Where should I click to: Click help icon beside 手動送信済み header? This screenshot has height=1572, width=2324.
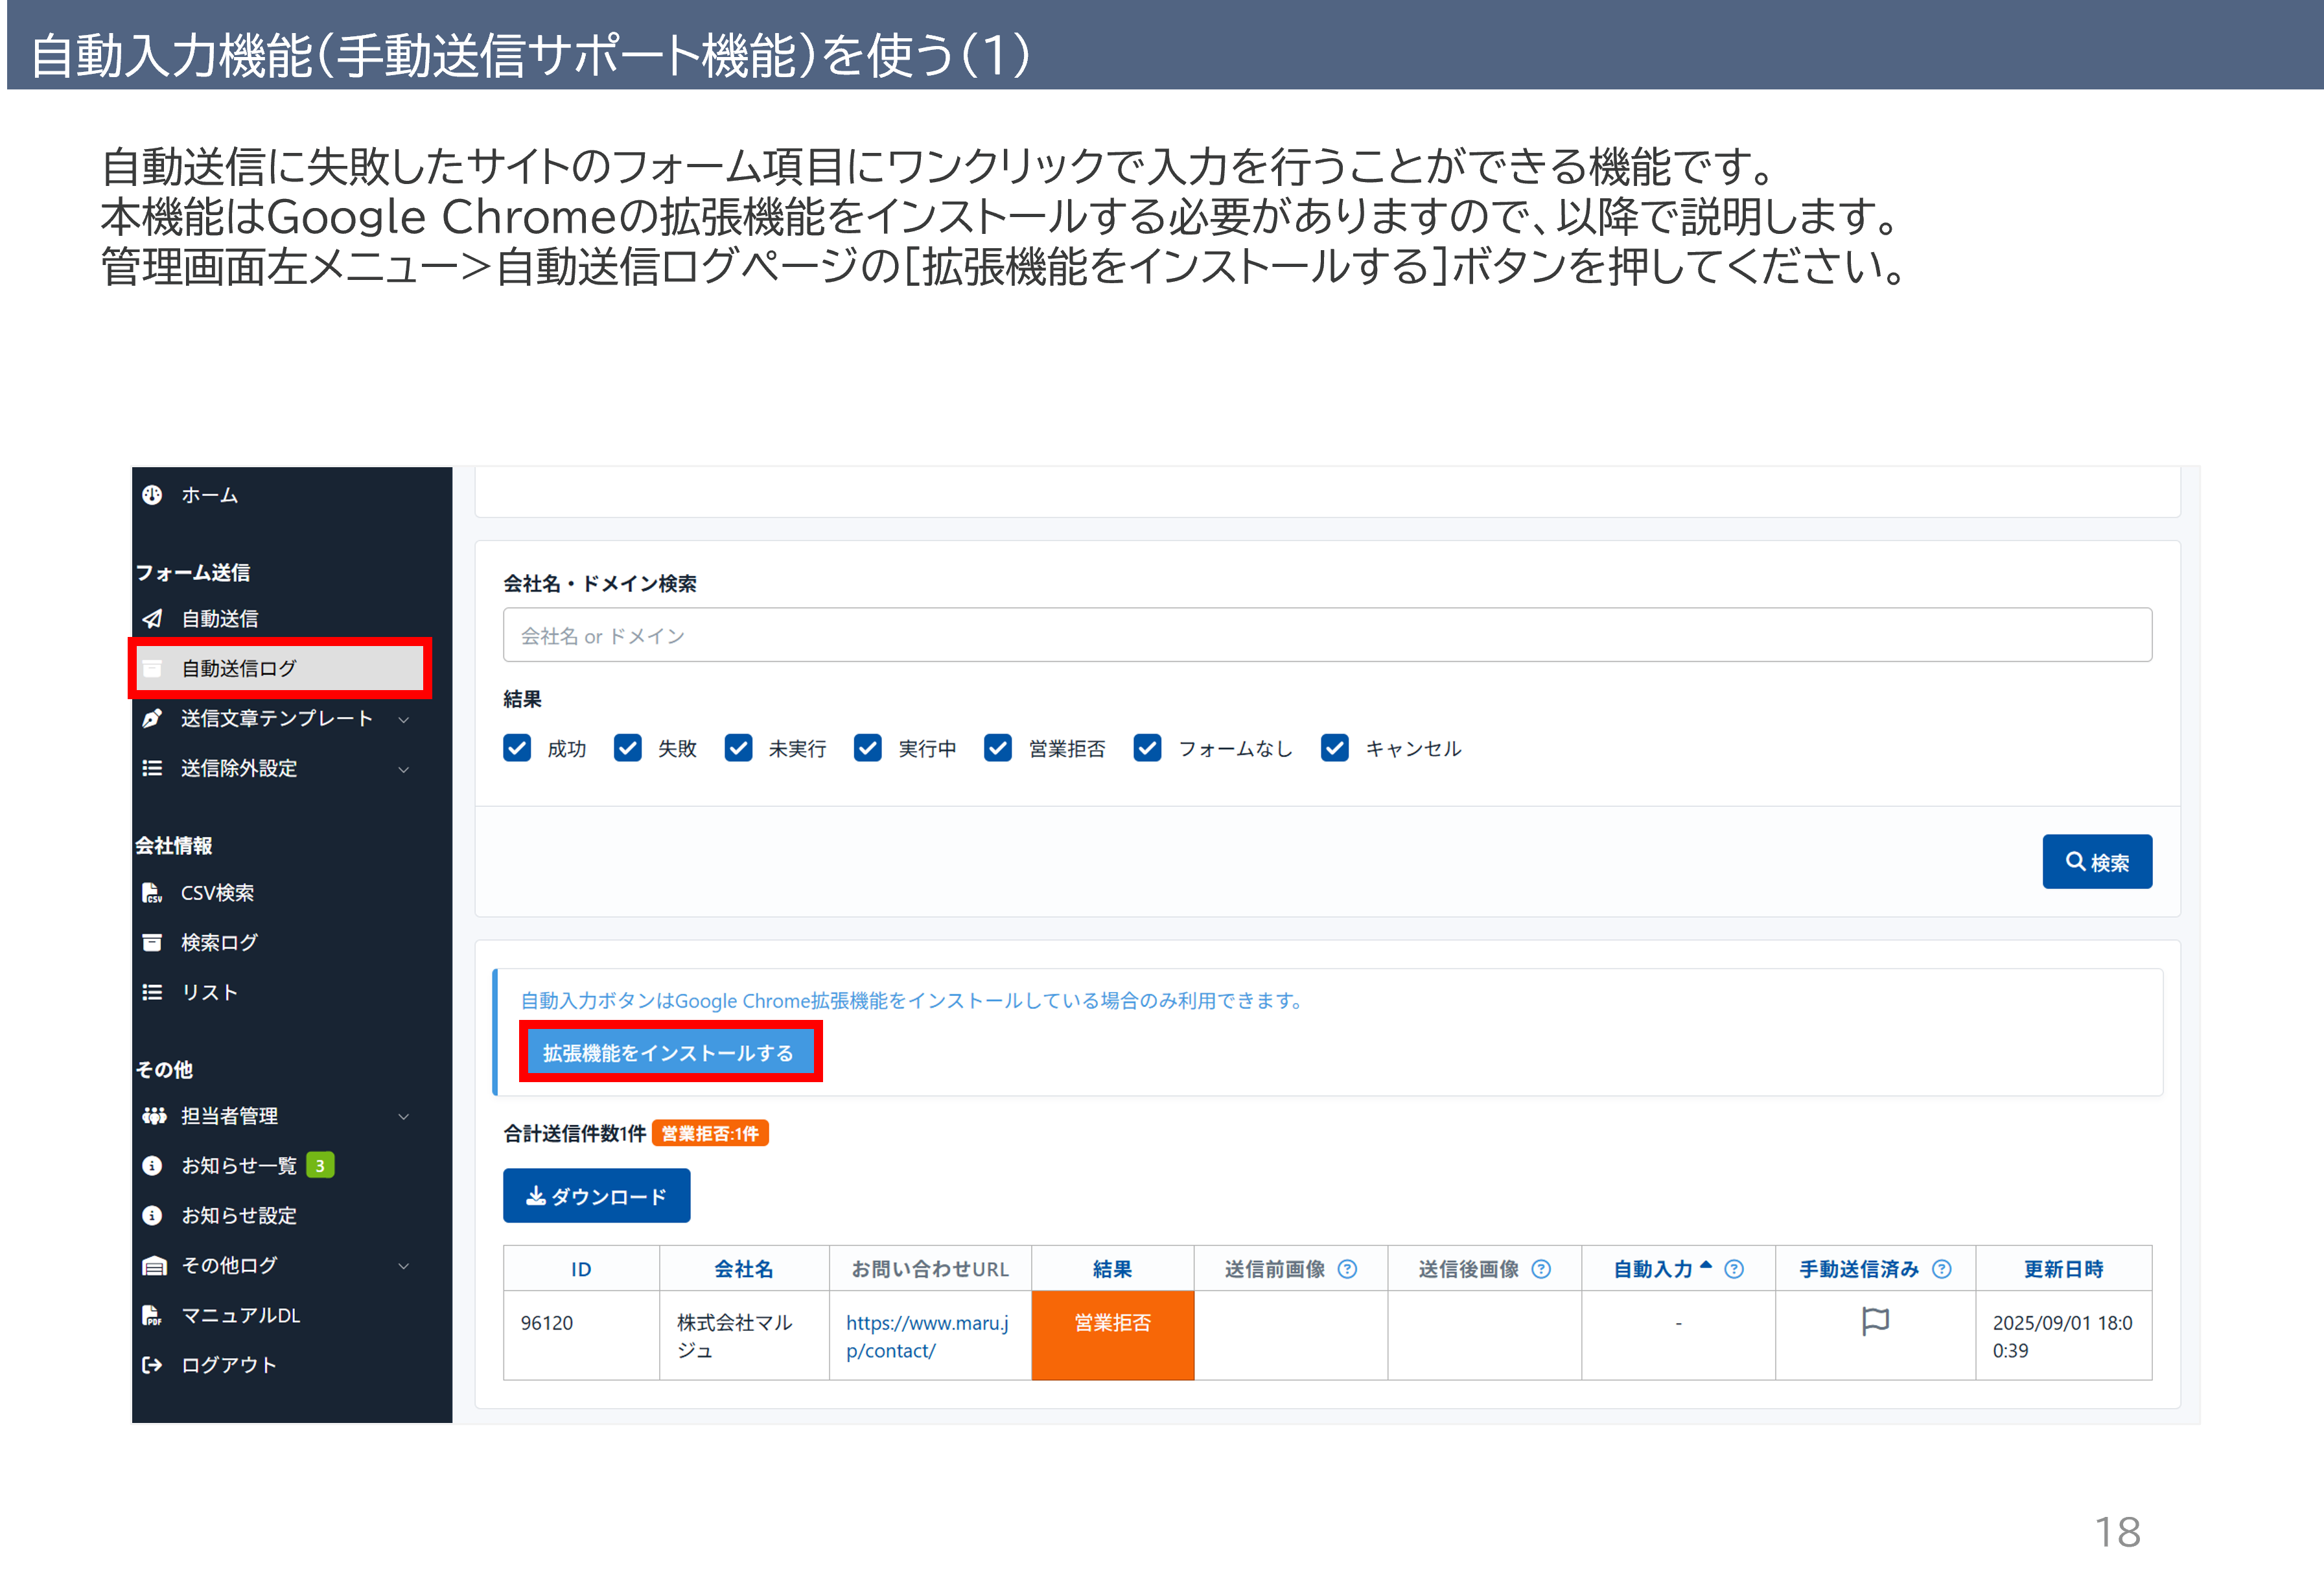(1942, 1269)
